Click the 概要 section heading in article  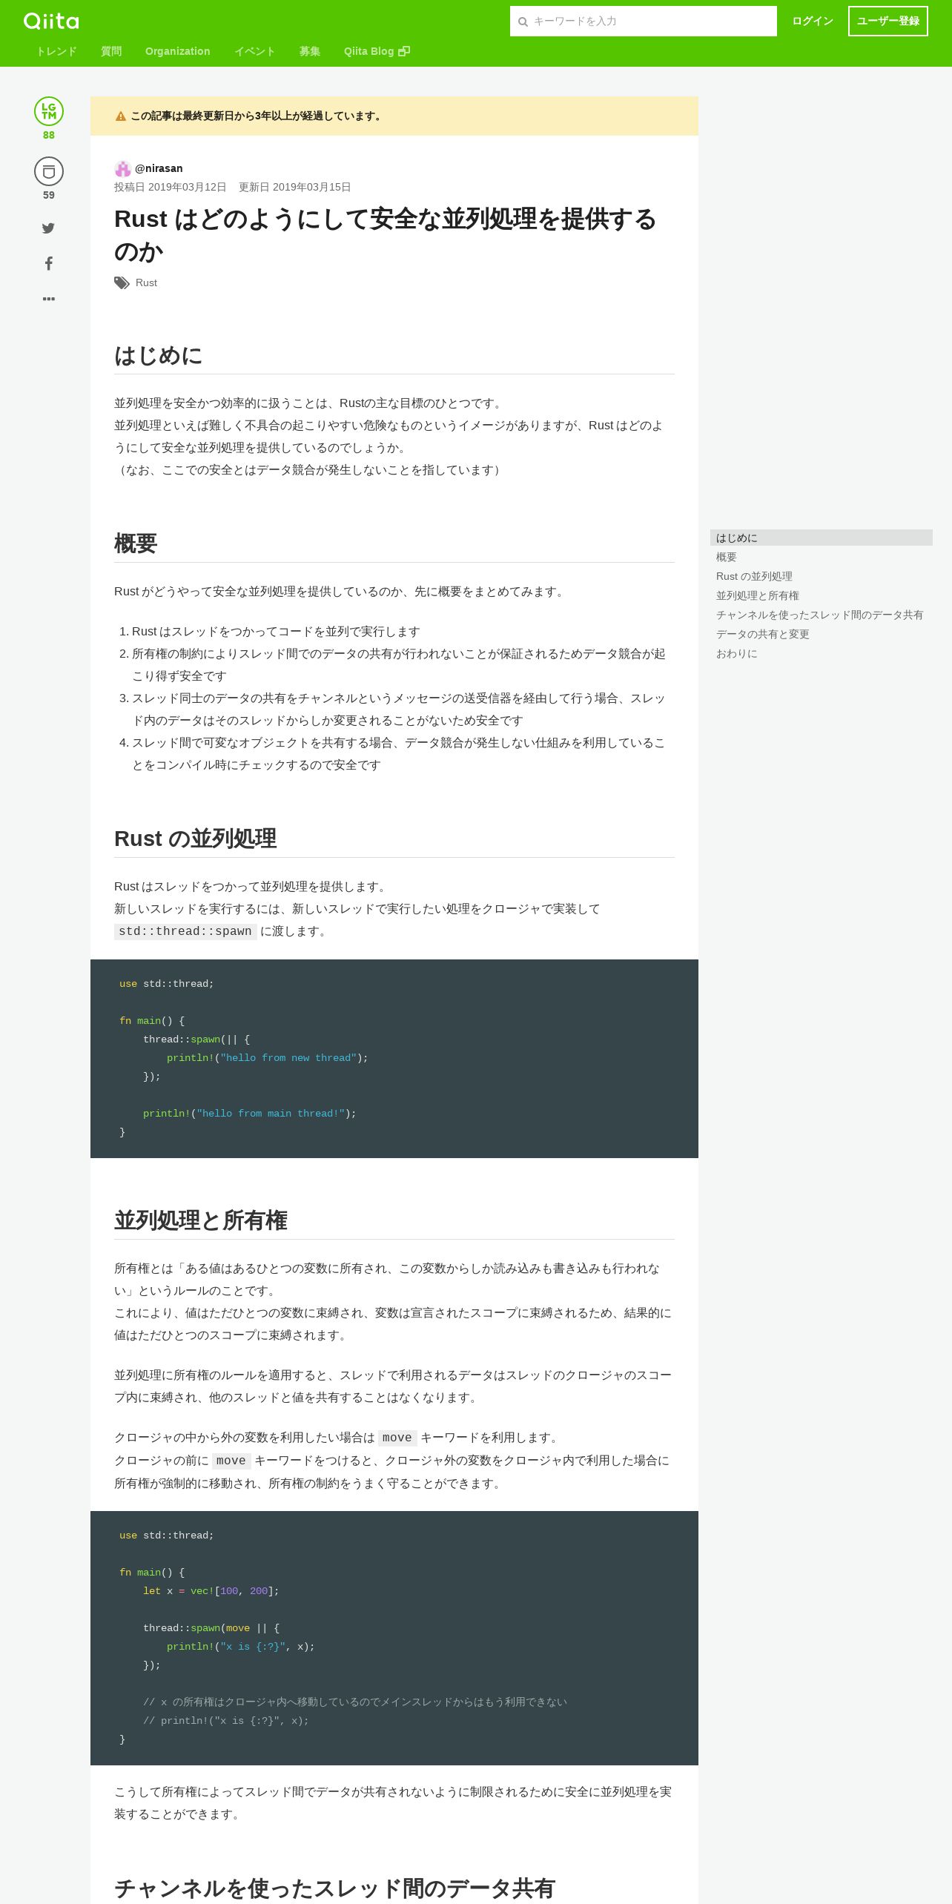tap(136, 543)
